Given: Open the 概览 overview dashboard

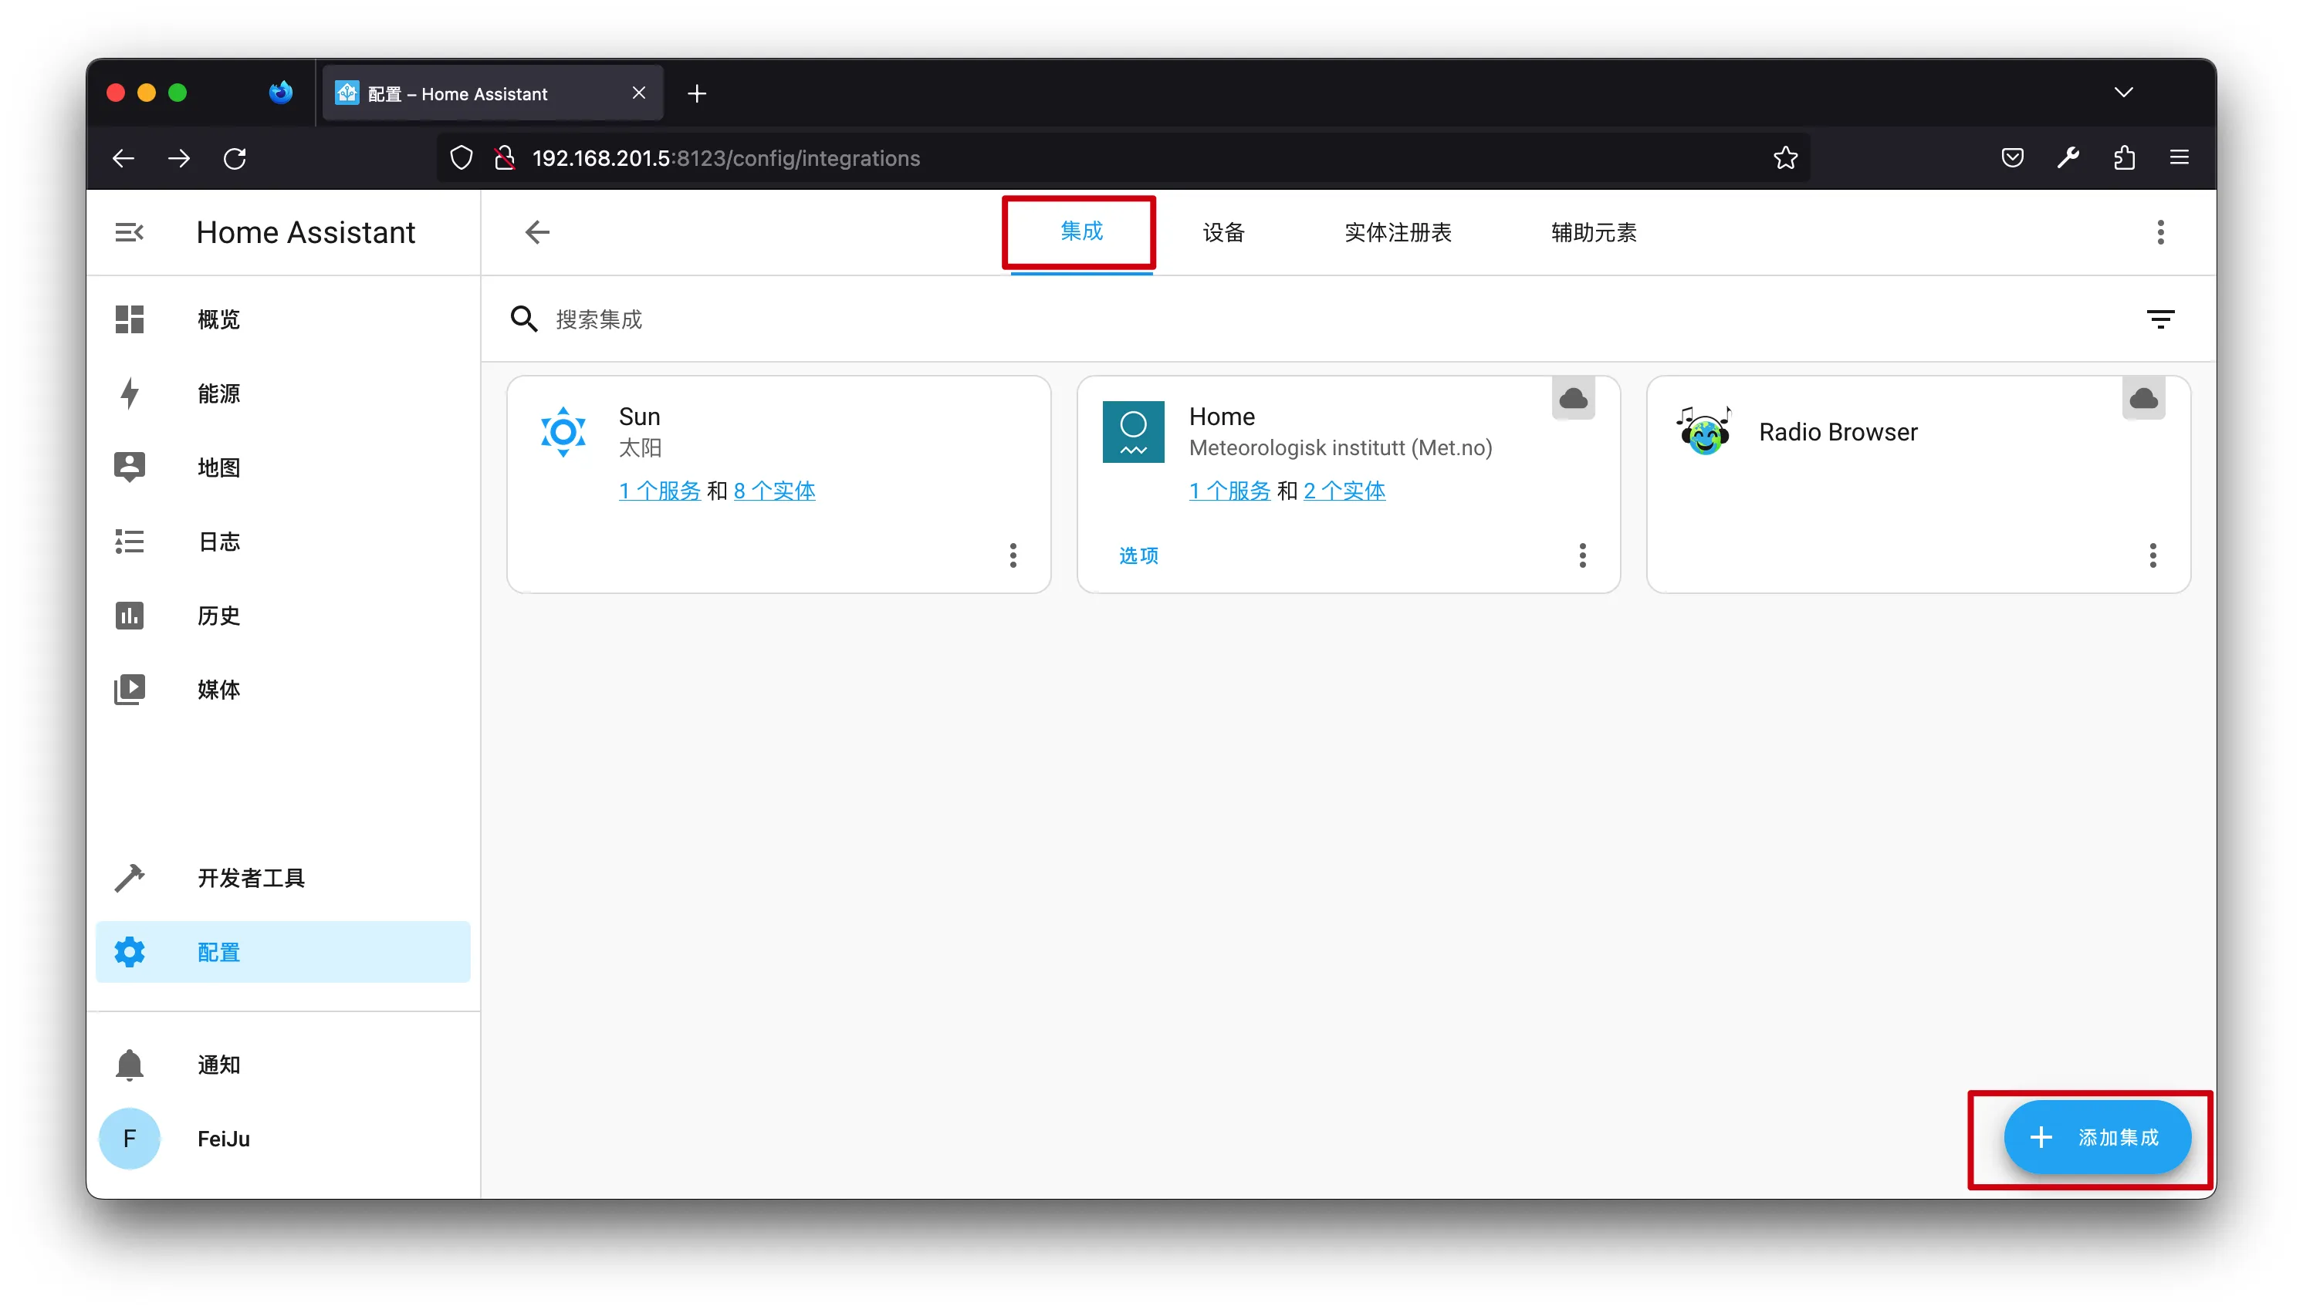Looking at the screenshot, I should (x=218, y=319).
